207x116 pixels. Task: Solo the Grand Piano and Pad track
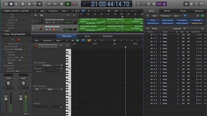pos(50,23)
